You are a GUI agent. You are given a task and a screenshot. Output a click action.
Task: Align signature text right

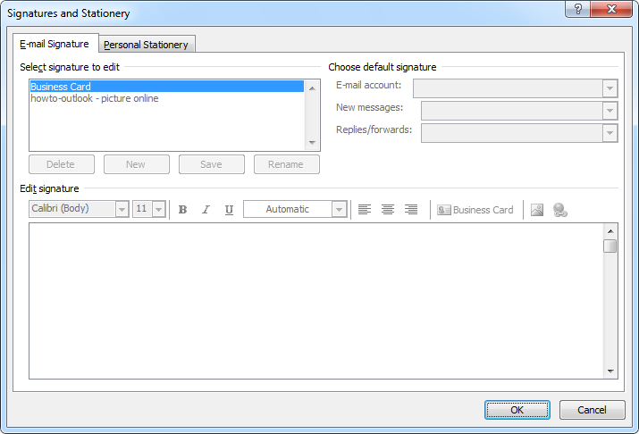point(411,209)
